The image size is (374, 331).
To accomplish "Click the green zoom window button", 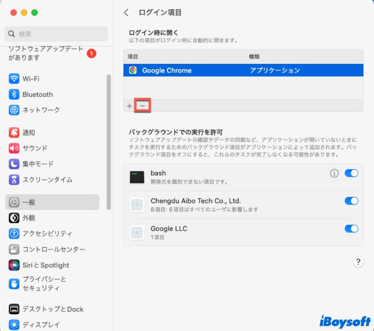I will [x=35, y=12].
